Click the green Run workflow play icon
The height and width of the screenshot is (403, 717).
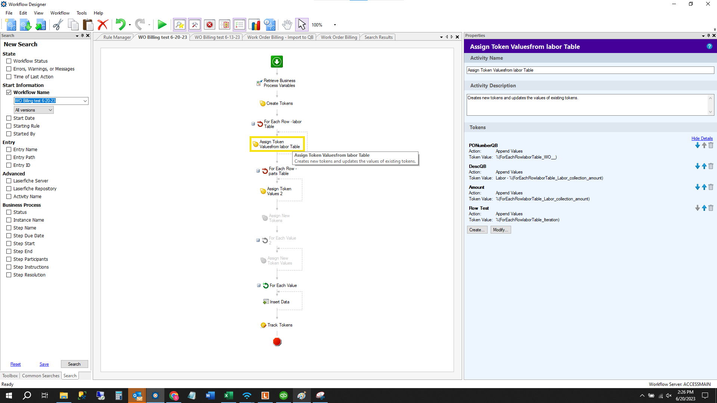(162, 25)
